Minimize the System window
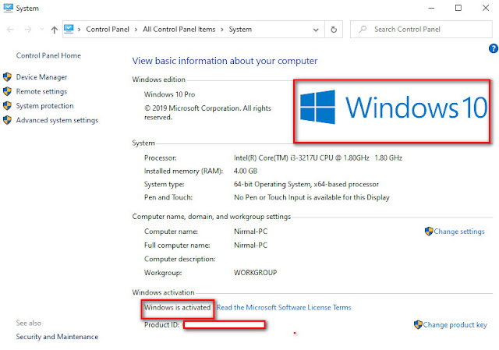This screenshot has width=499, height=350. tap(431, 9)
